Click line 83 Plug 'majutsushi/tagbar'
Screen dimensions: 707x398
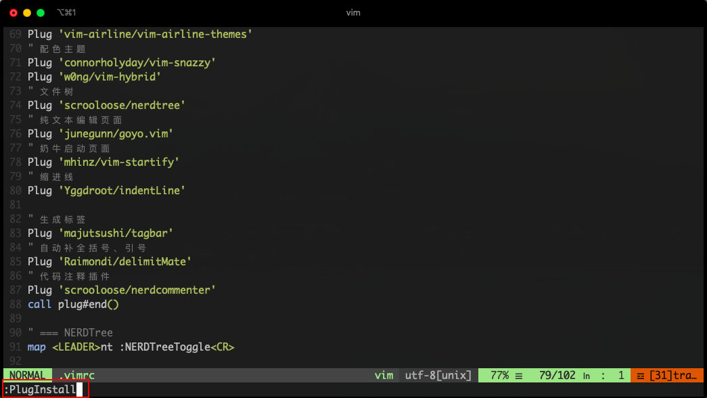coord(100,234)
